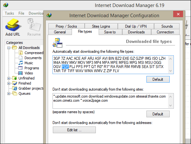Open the Downloads configuration tab
This screenshot has width=191, height=144.
pos(136,32)
